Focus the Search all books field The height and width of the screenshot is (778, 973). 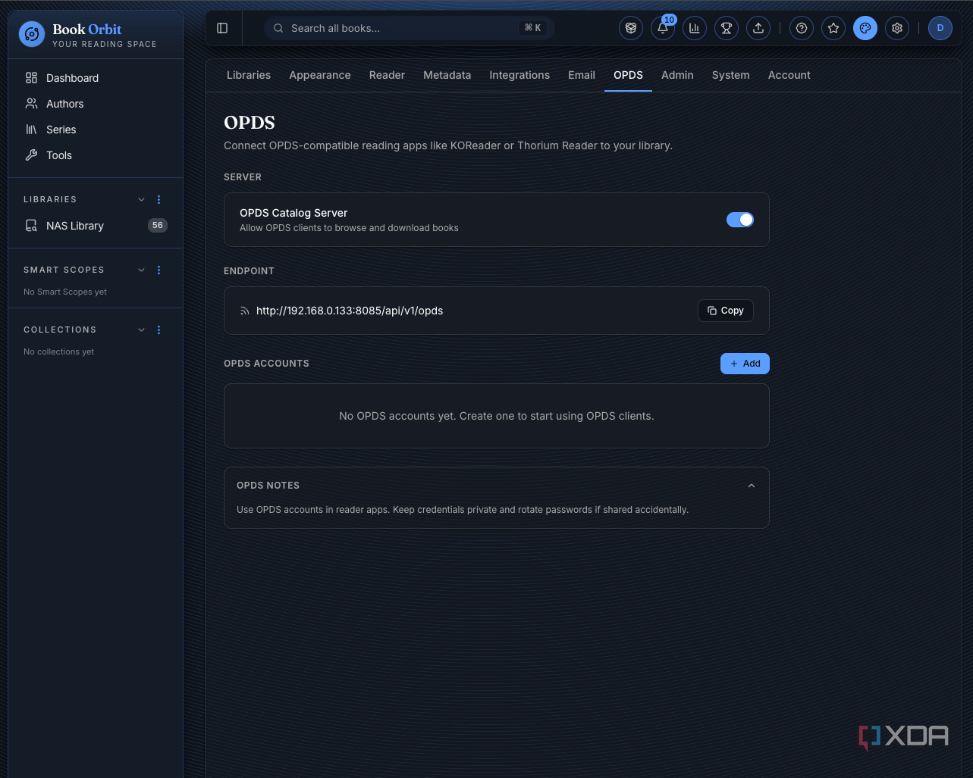click(410, 28)
